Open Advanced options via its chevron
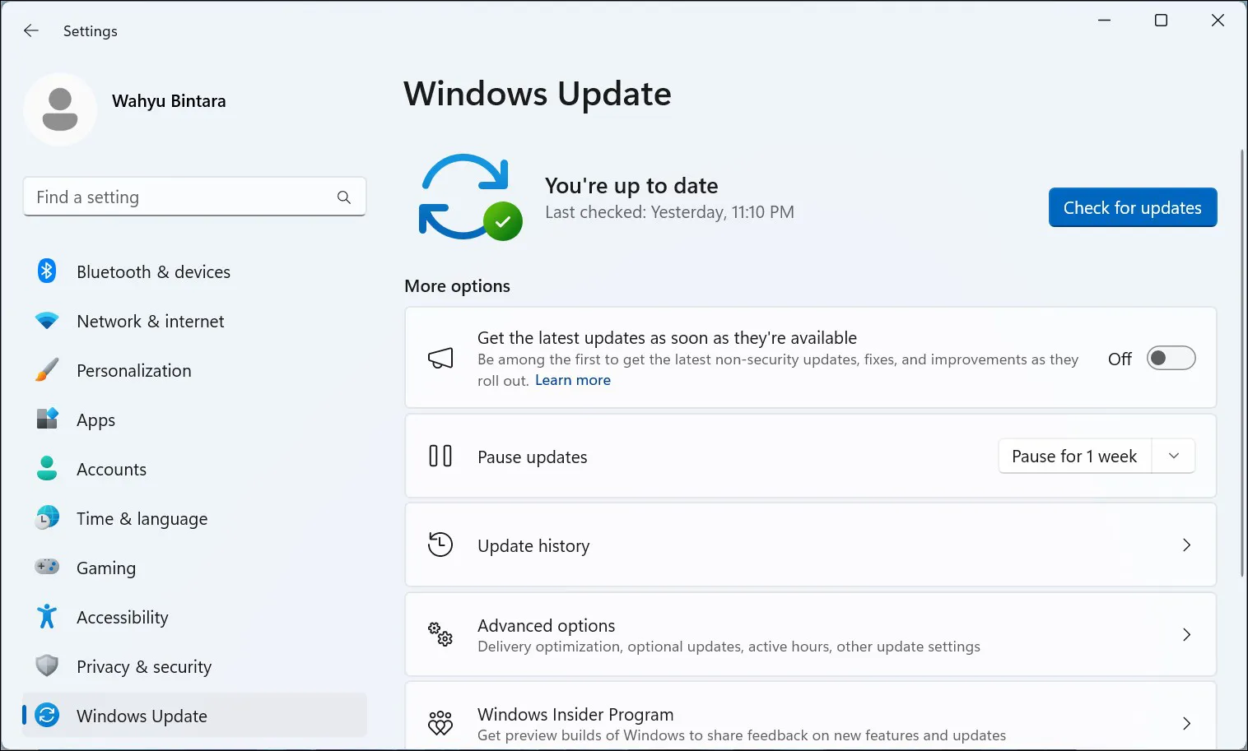Image resolution: width=1248 pixels, height=751 pixels. (1186, 634)
